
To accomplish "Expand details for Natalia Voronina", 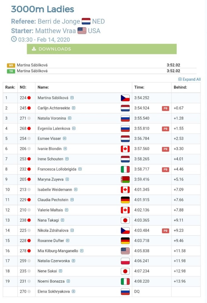I will [x=70, y=118].
